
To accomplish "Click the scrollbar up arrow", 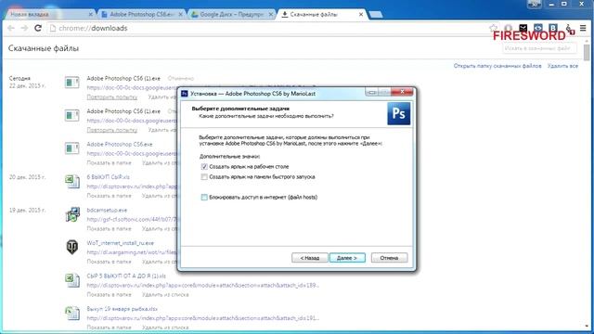I will pyautogui.click(x=587, y=40).
